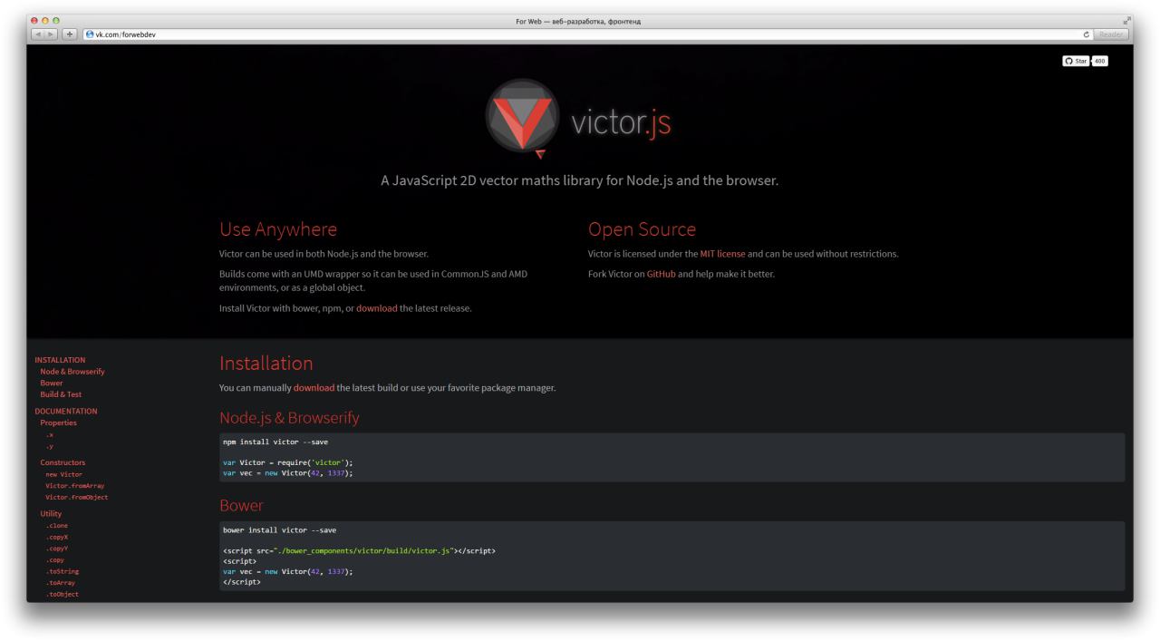
Task: Open Utility sidebar section
Action: click(x=51, y=514)
